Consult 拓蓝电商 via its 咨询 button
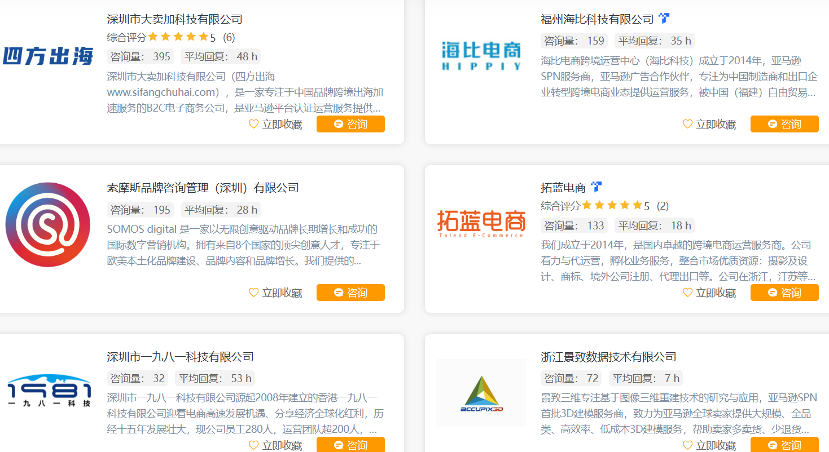Image resolution: width=829 pixels, height=452 pixels. click(x=784, y=293)
